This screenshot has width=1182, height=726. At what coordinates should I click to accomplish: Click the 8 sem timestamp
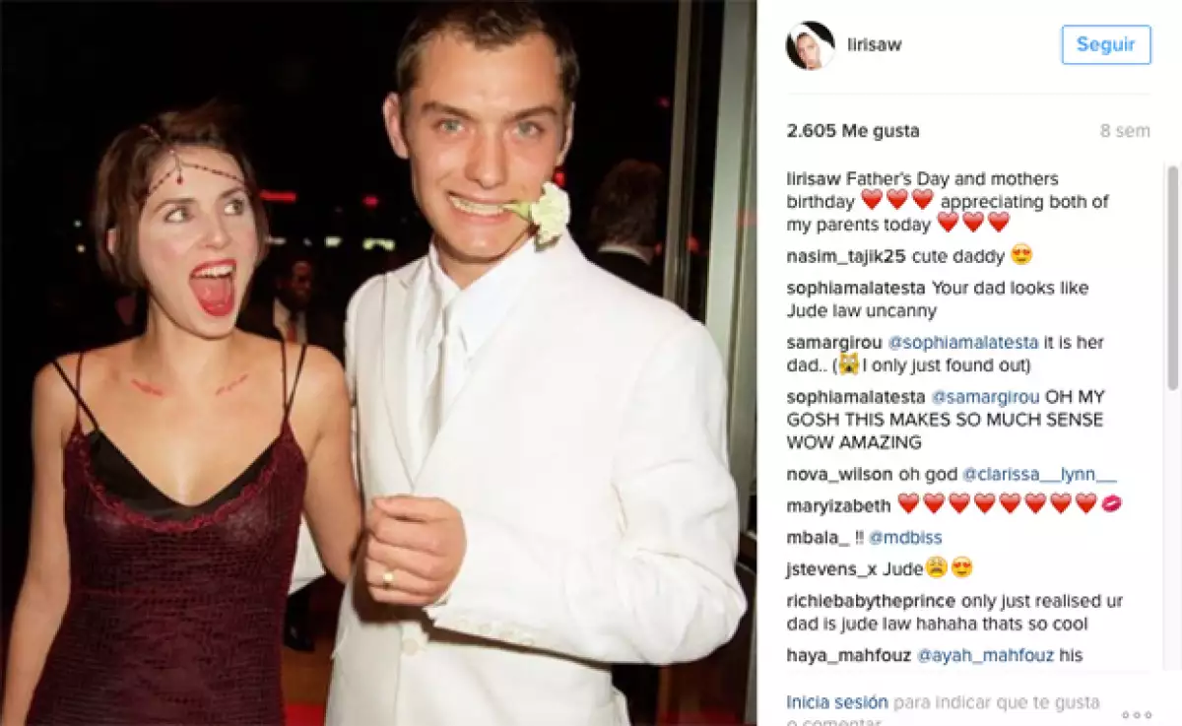point(1125,131)
